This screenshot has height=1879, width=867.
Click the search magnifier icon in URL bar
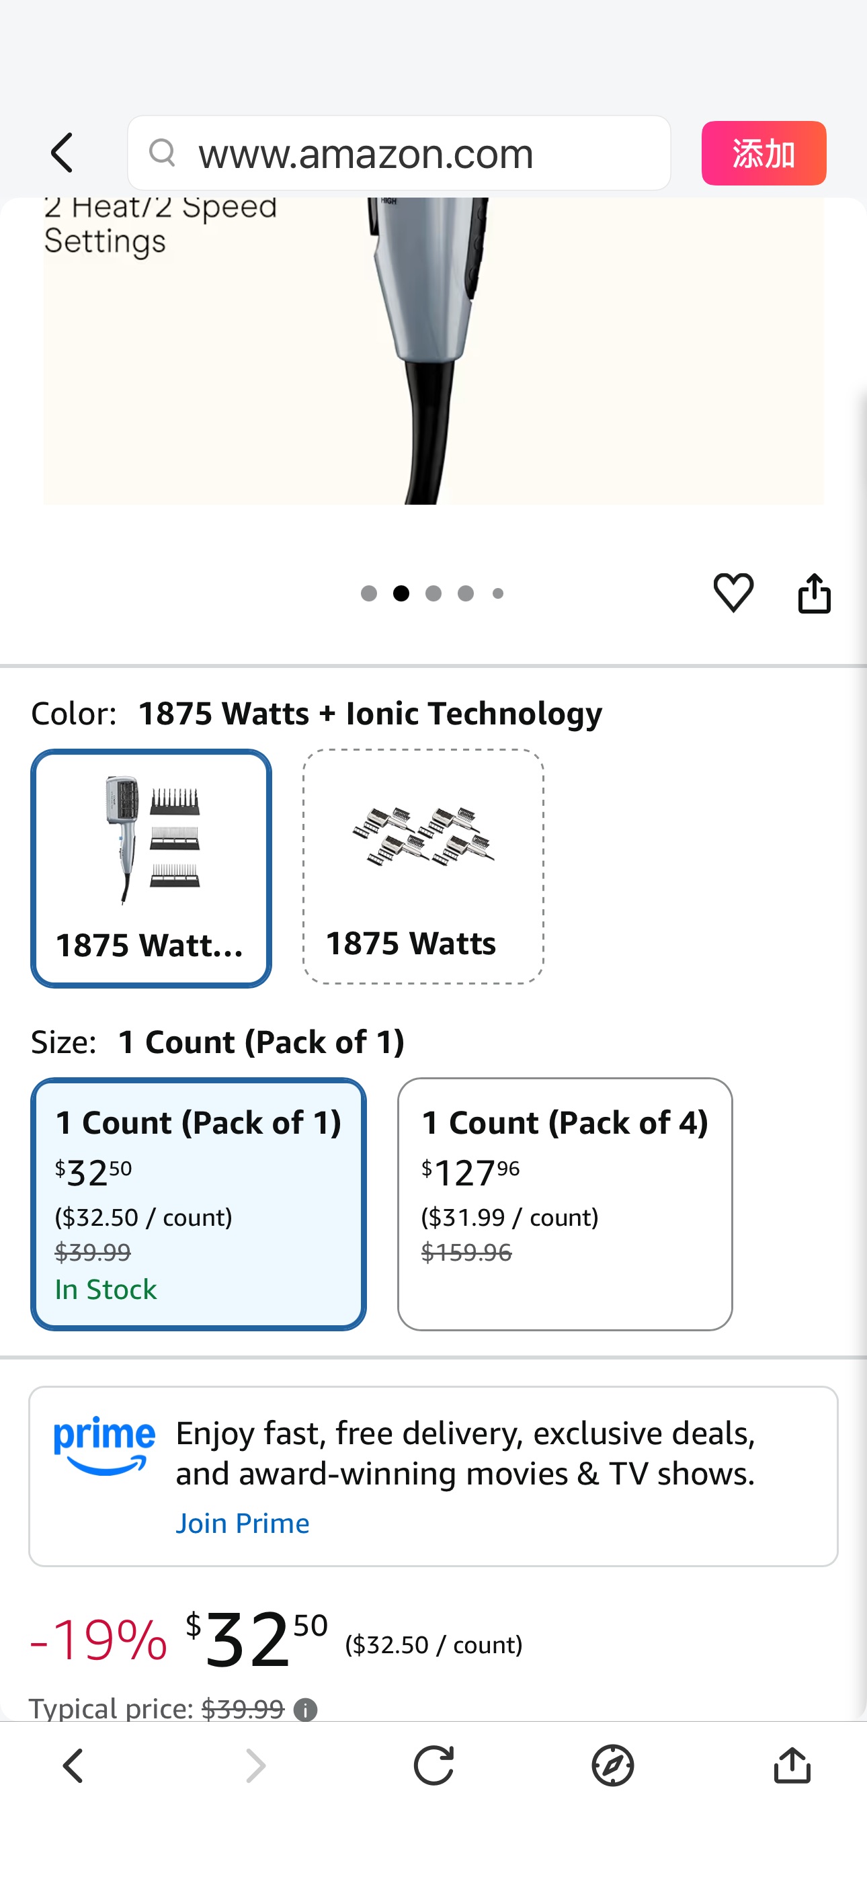tap(162, 153)
